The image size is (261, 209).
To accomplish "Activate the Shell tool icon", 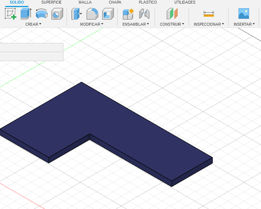I will [x=108, y=14].
